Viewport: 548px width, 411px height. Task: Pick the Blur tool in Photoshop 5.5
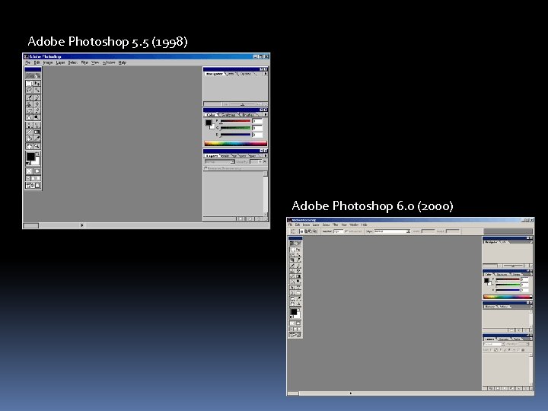(29, 117)
